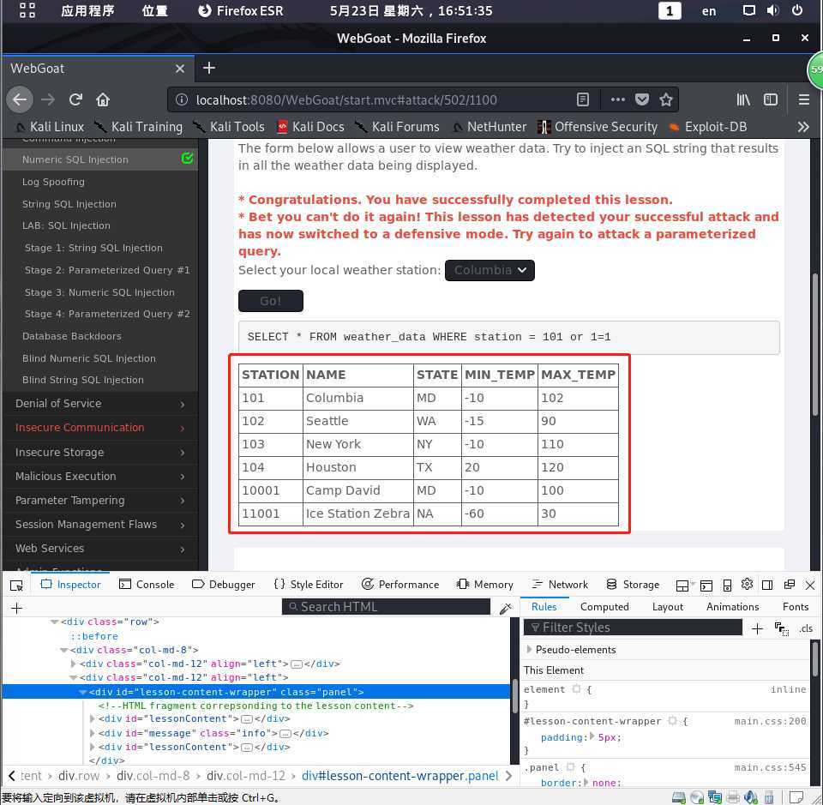
Task: Expand Parameter Tampering category
Action: click(x=99, y=501)
